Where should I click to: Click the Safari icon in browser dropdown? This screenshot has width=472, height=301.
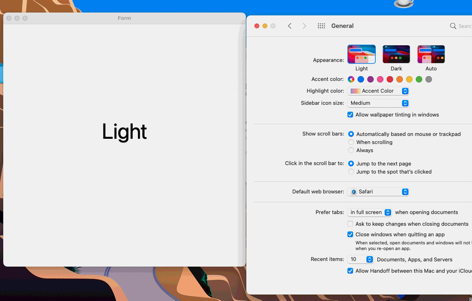(354, 192)
